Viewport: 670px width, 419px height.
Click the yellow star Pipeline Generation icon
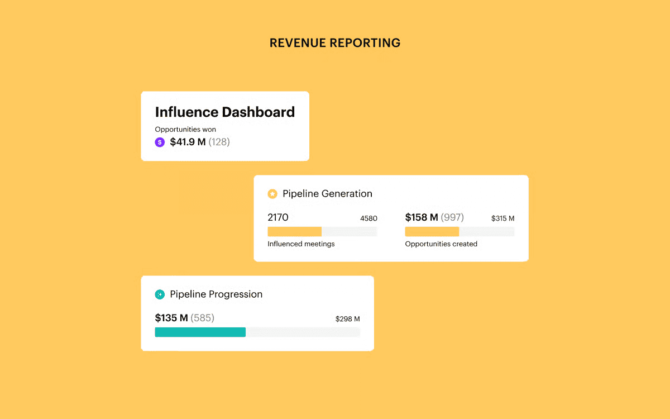(272, 194)
